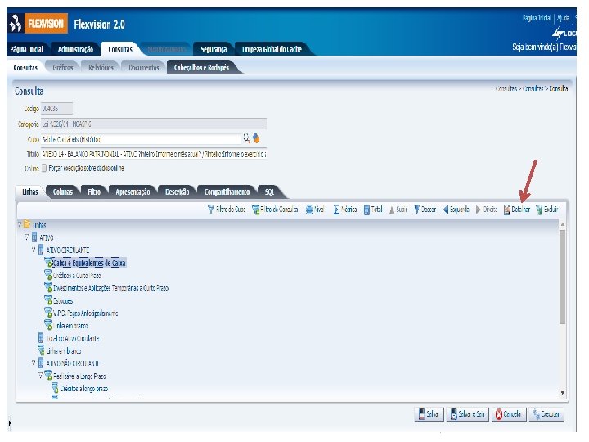
Task: Collapse the Linhas root node
Action: point(20,225)
